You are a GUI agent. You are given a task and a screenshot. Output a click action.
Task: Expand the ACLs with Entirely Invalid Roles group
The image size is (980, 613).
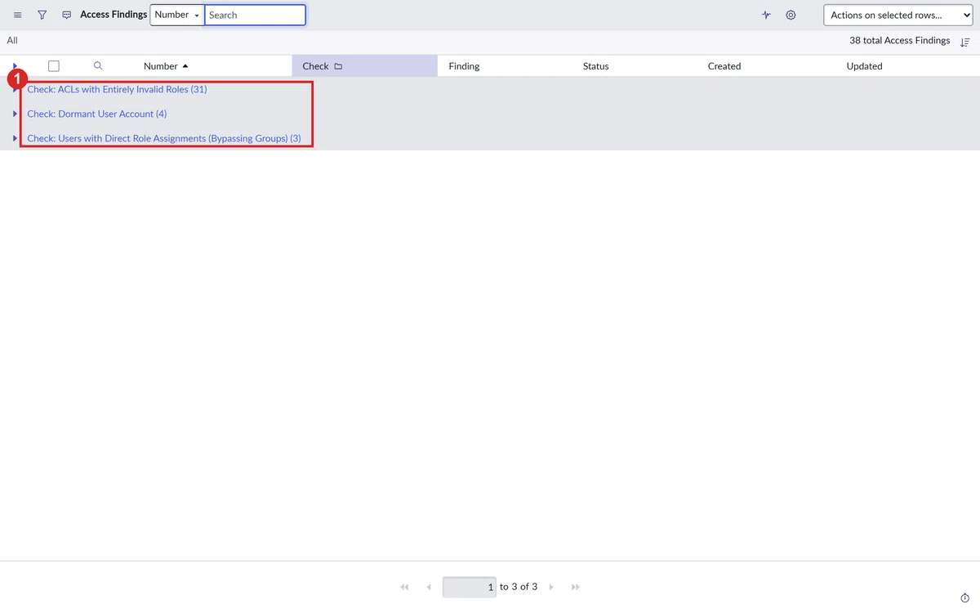point(15,89)
